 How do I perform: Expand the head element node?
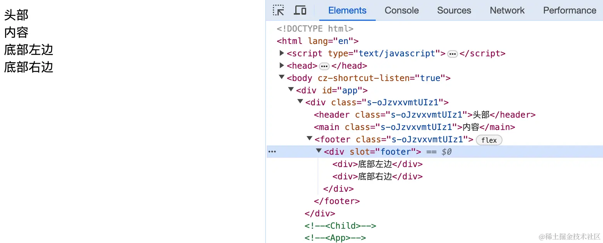coord(282,65)
